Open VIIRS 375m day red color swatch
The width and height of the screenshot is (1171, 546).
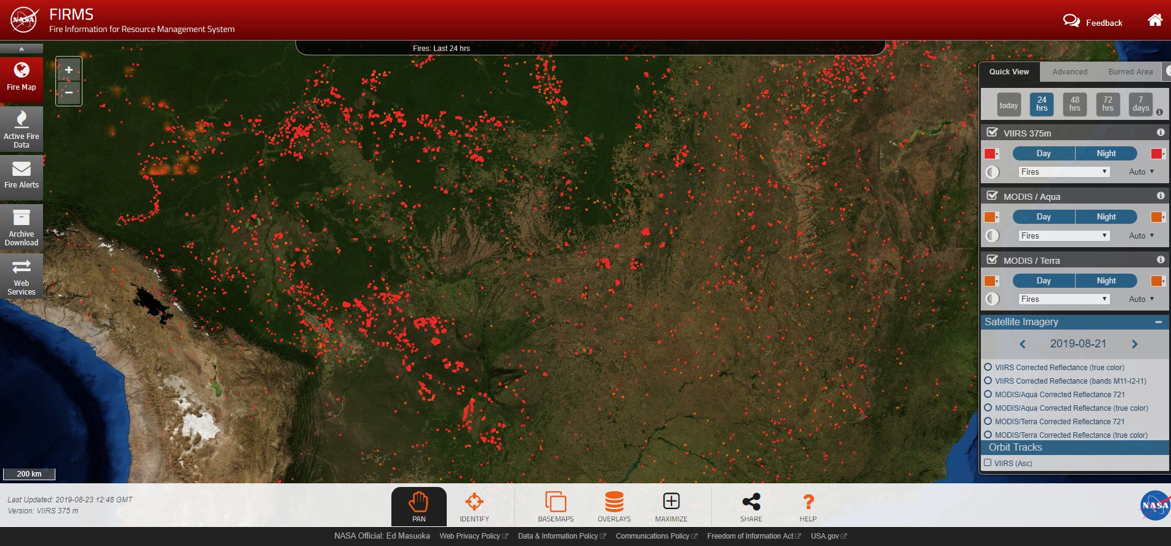pos(991,154)
